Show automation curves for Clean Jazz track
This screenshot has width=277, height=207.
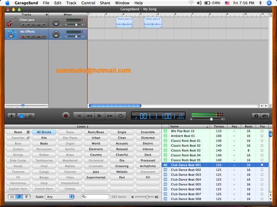(44, 25)
